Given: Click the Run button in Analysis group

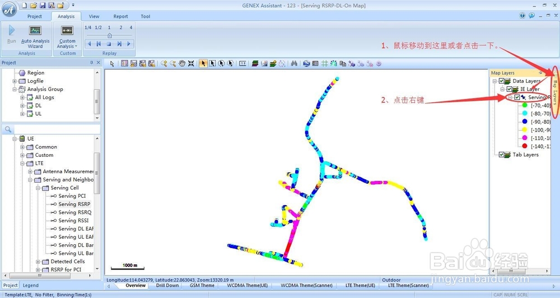Looking at the screenshot, I should (x=11, y=34).
